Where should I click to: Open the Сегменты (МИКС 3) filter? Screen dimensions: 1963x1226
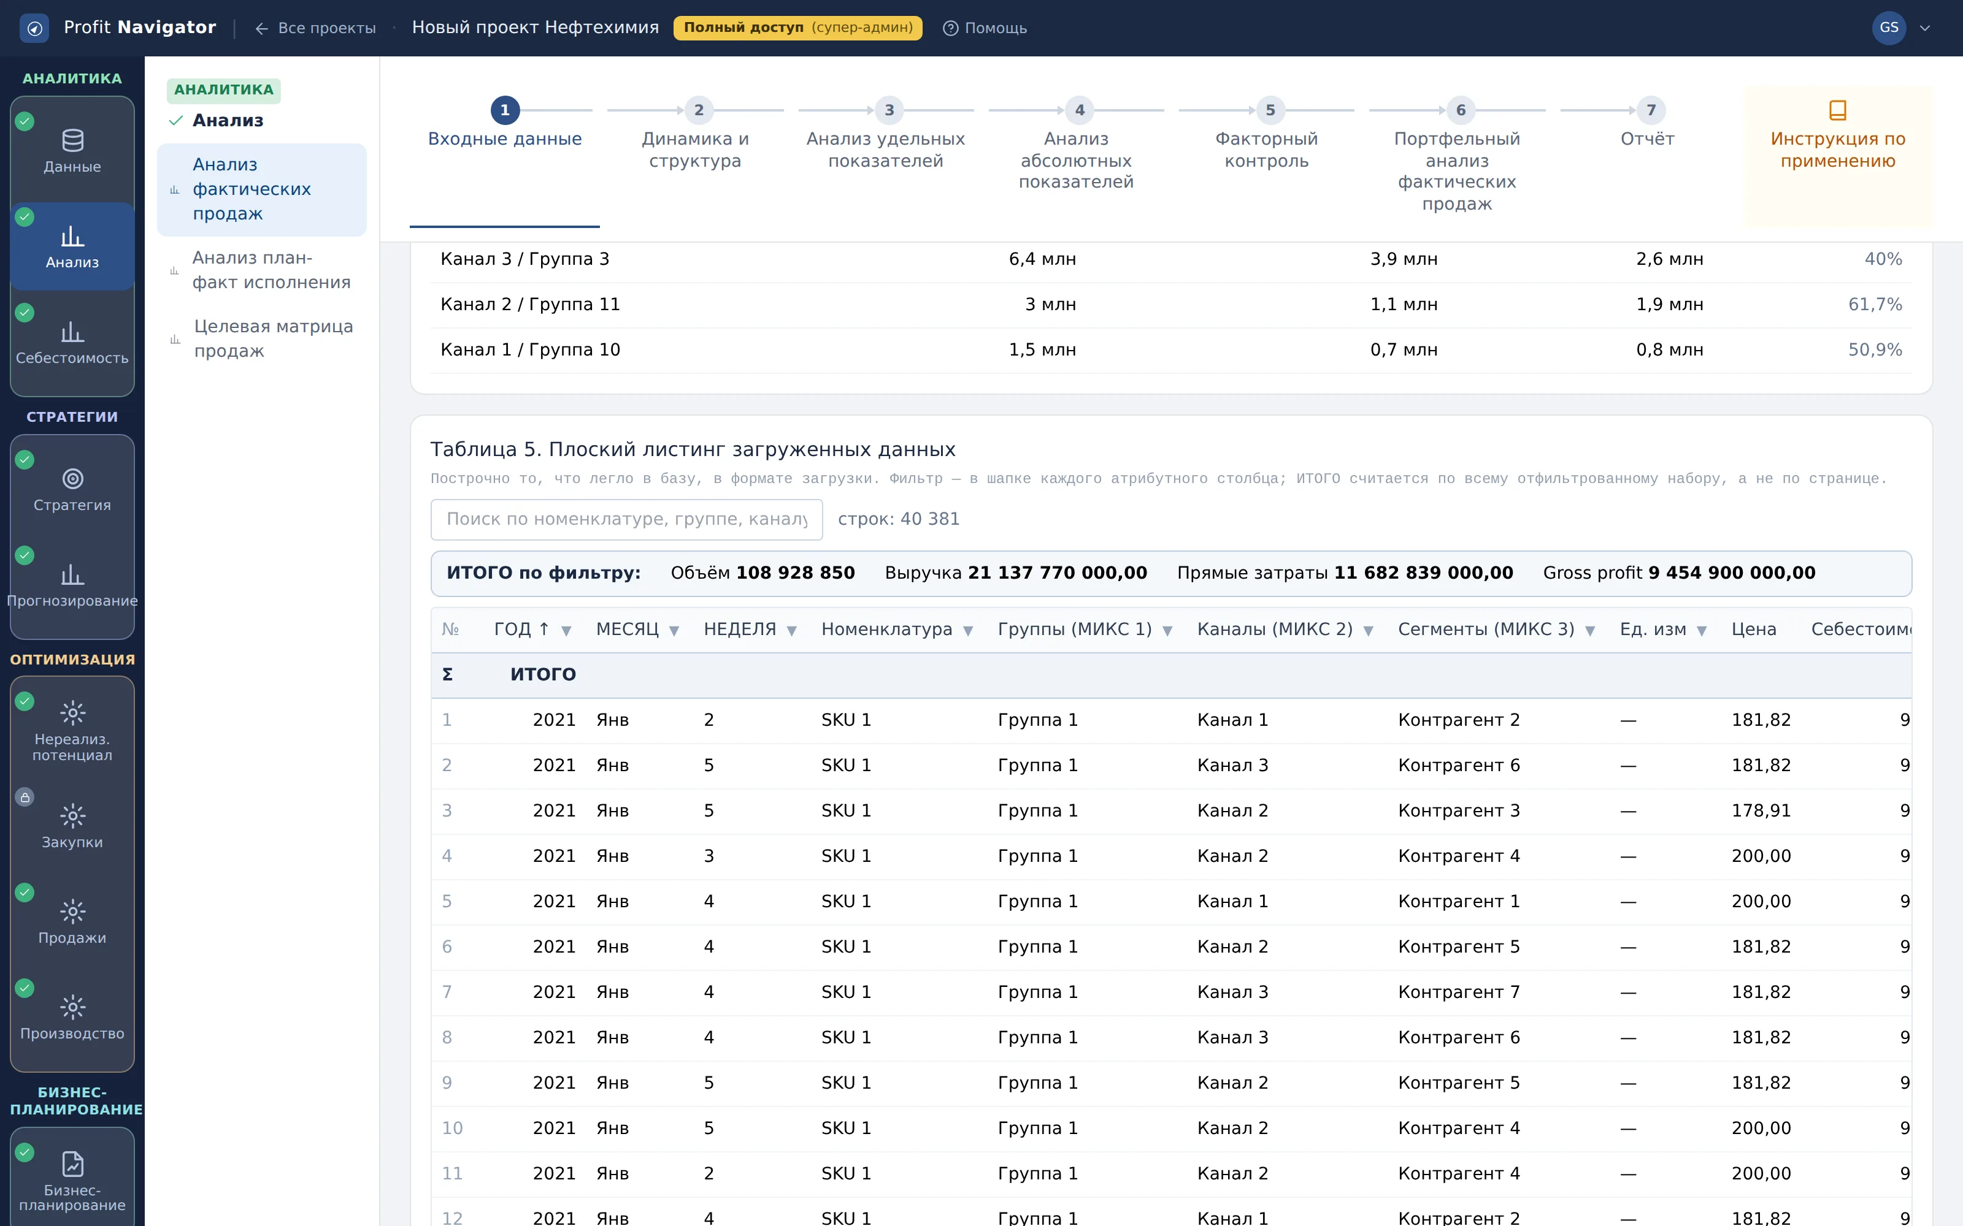coord(1590,631)
